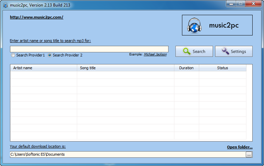This screenshot has height=166, width=264.
Task: Open the http://www.music2pc.com/ link
Action: (x=36, y=17)
